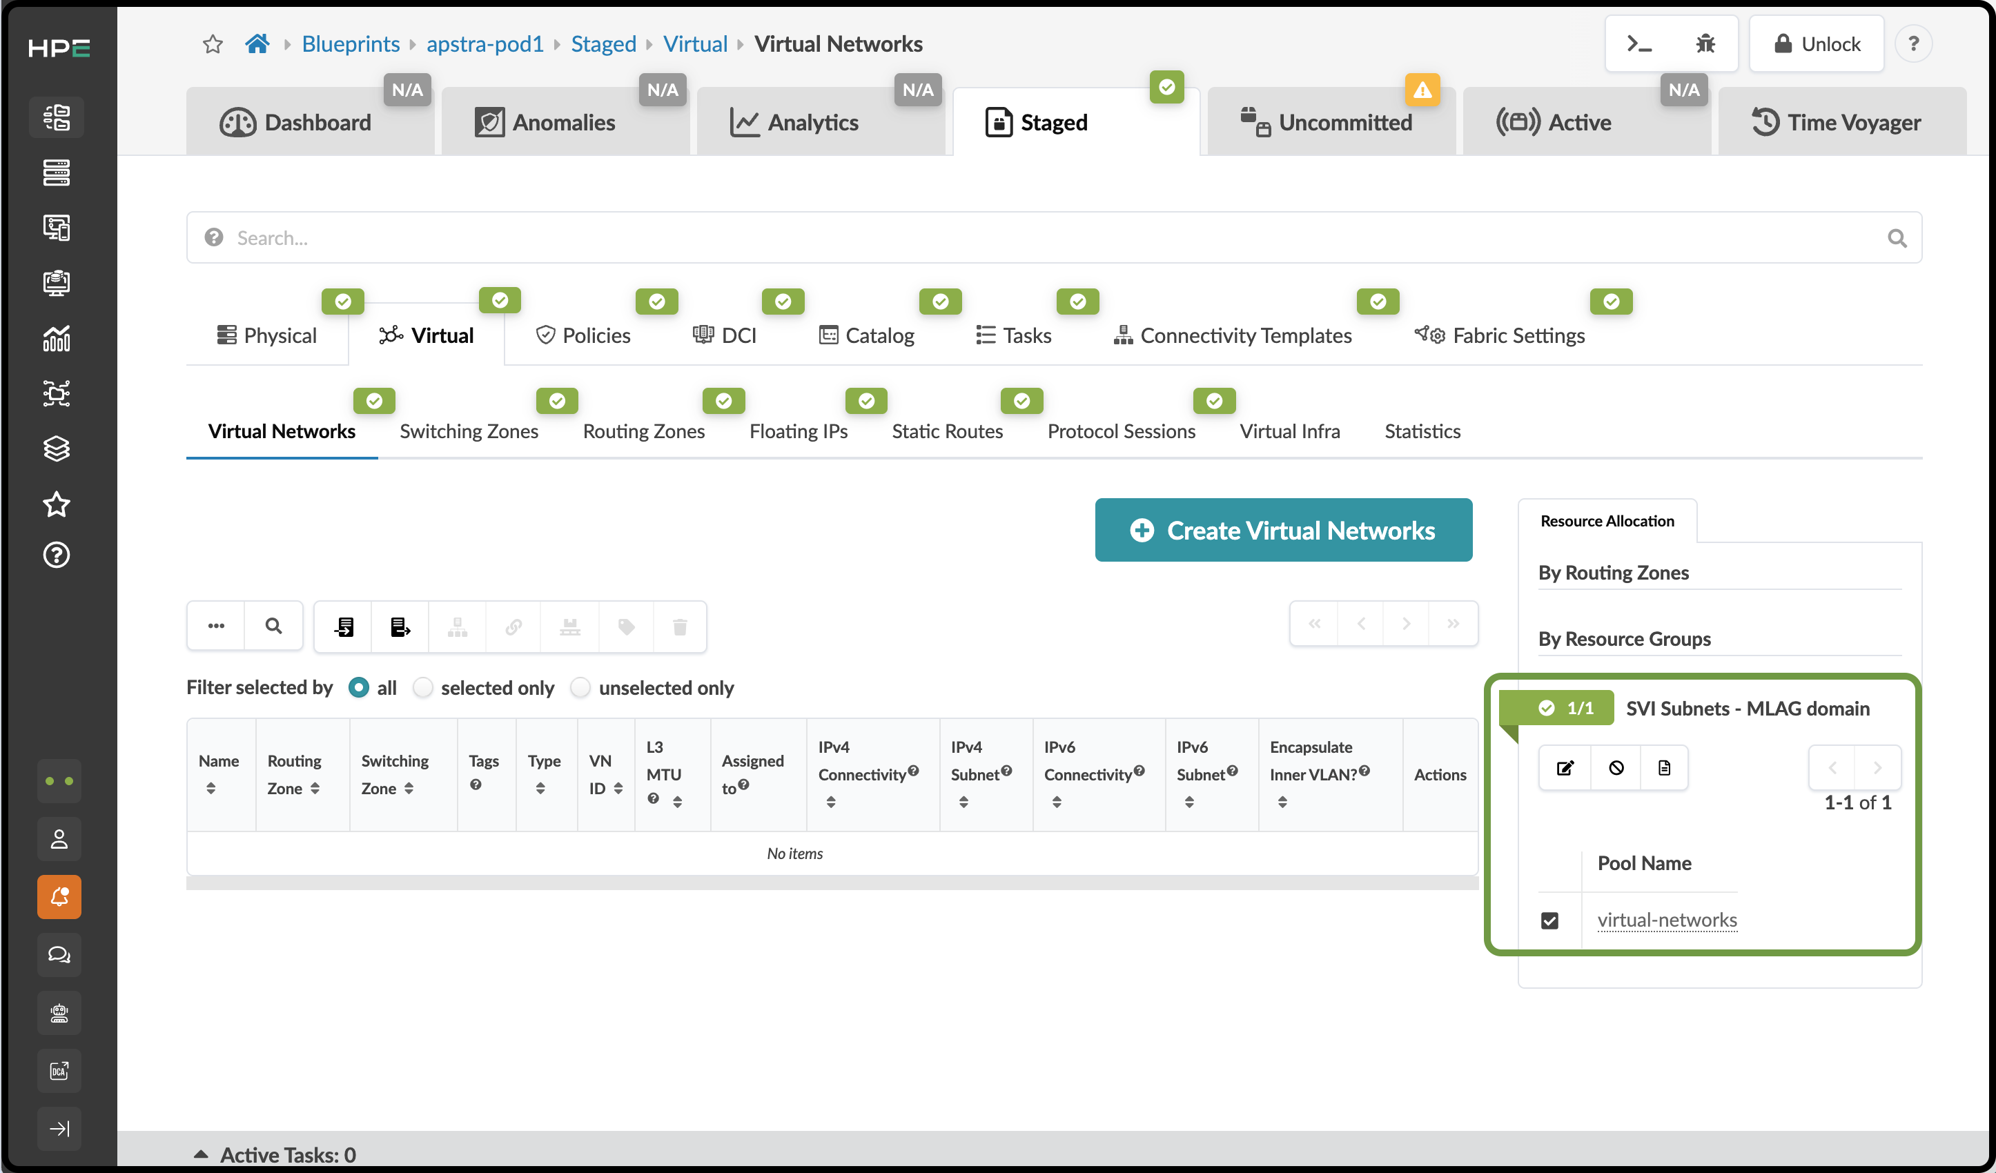1996x1173 pixels.
Task: Open the CLI terminal prompt icon
Action: (1638, 43)
